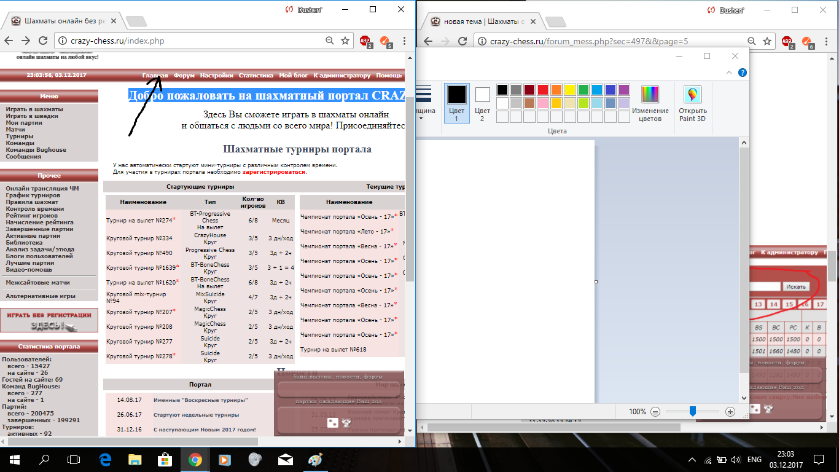Open Форум in the site navigation
The width and height of the screenshot is (839, 472).
[184, 76]
